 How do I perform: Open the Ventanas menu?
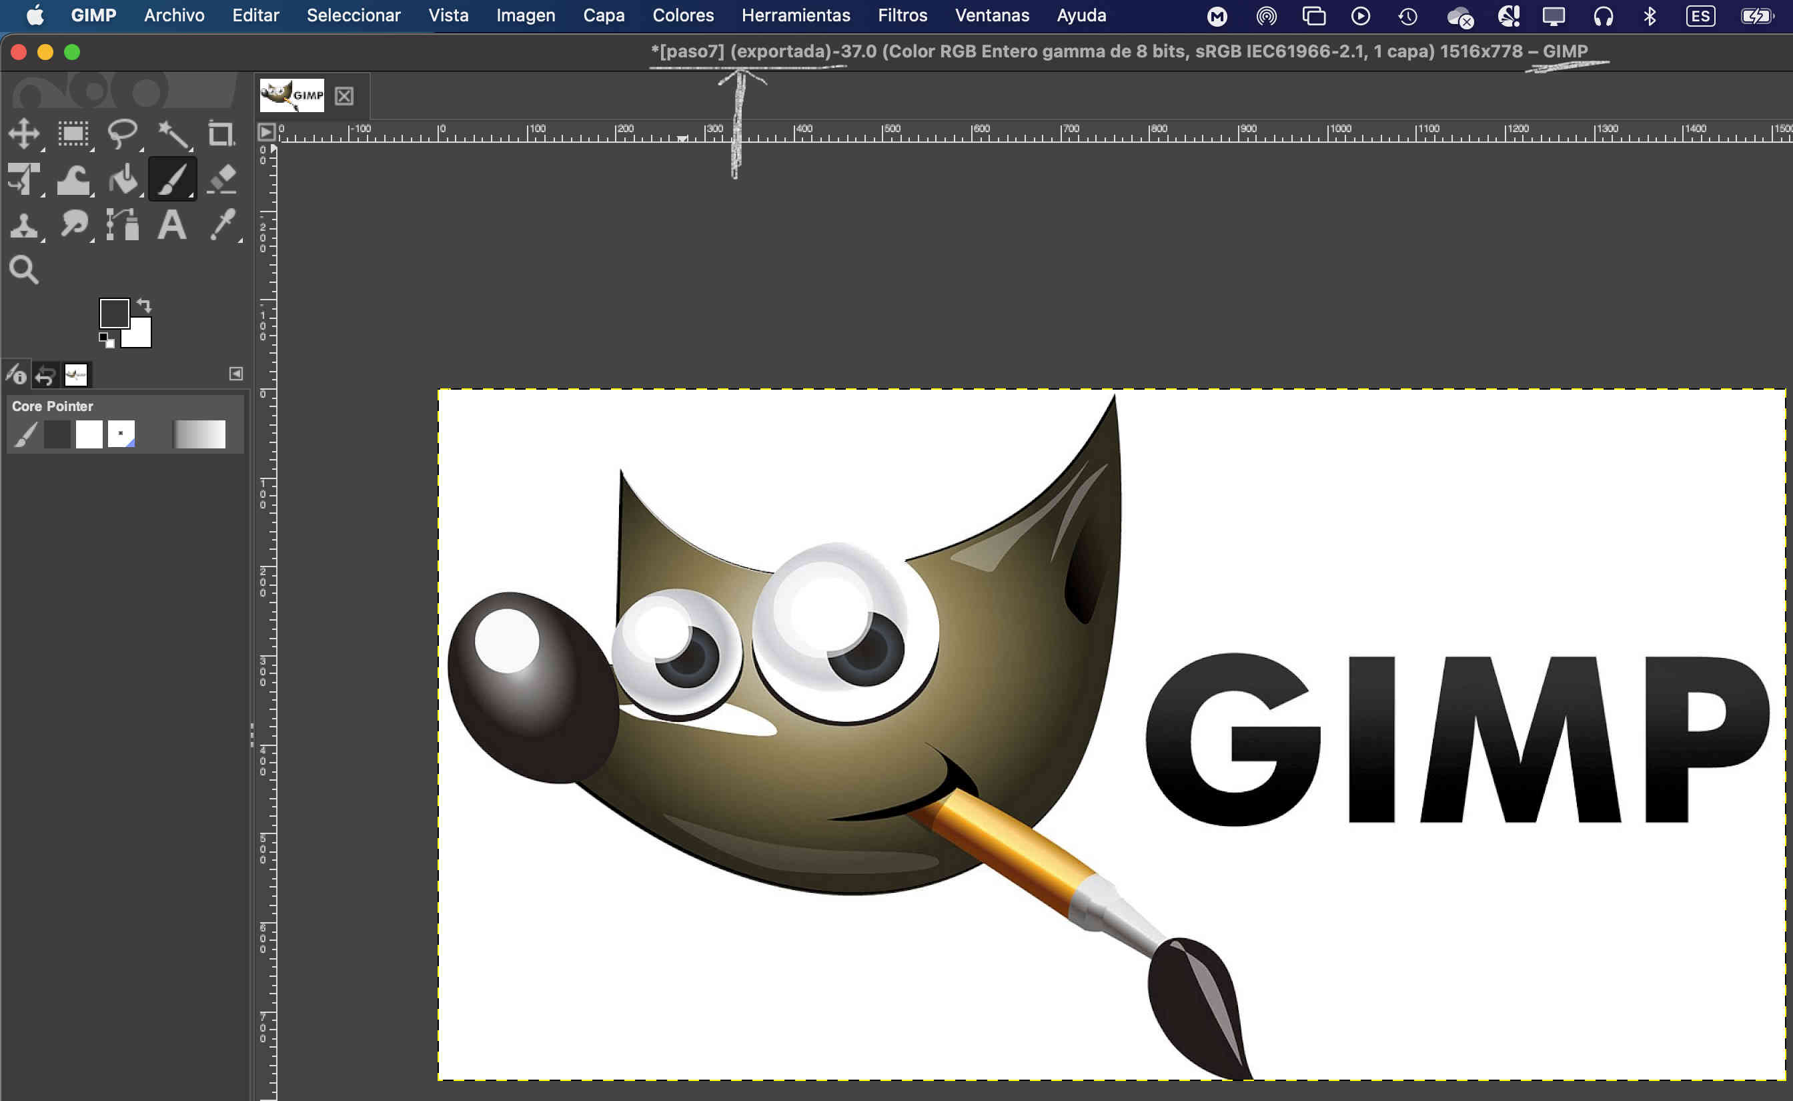pyautogui.click(x=992, y=15)
